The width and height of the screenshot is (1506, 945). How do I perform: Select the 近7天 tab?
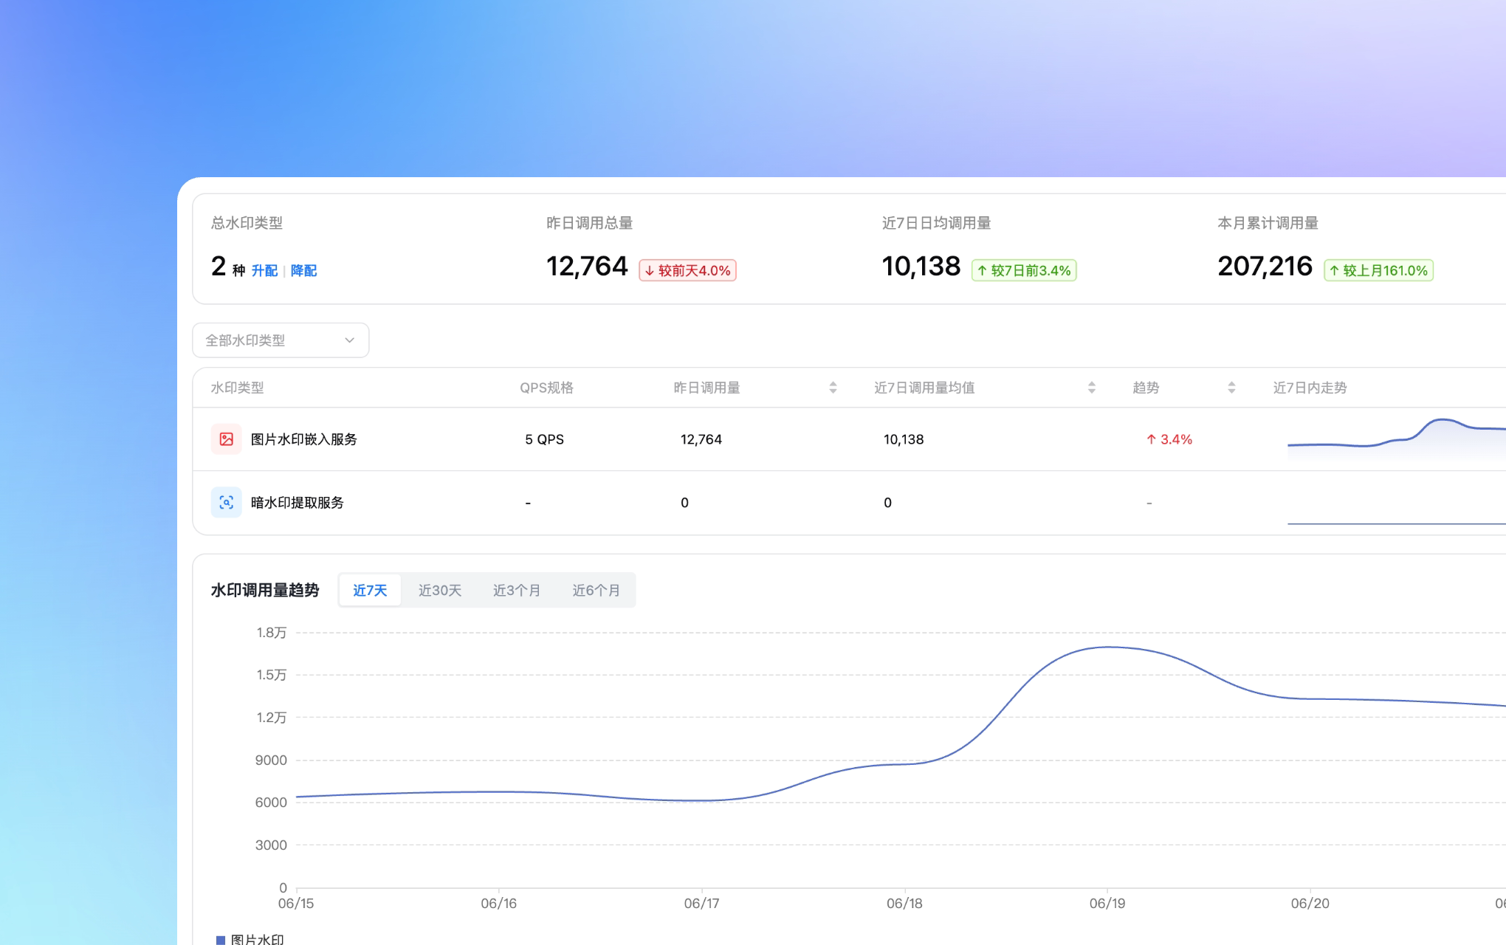370,590
